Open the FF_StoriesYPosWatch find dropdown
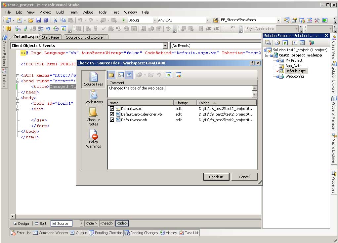The height and width of the screenshot is (243, 338). pos(278,20)
